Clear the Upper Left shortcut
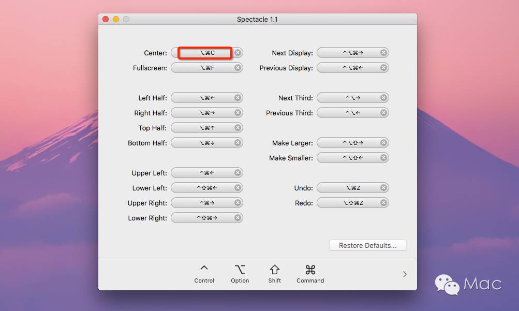This screenshot has height=311, width=519. (238, 173)
